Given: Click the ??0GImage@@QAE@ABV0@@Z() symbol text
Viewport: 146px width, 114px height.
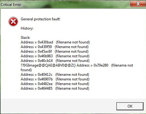Looking at the screenshot, I should tap(48, 65).
